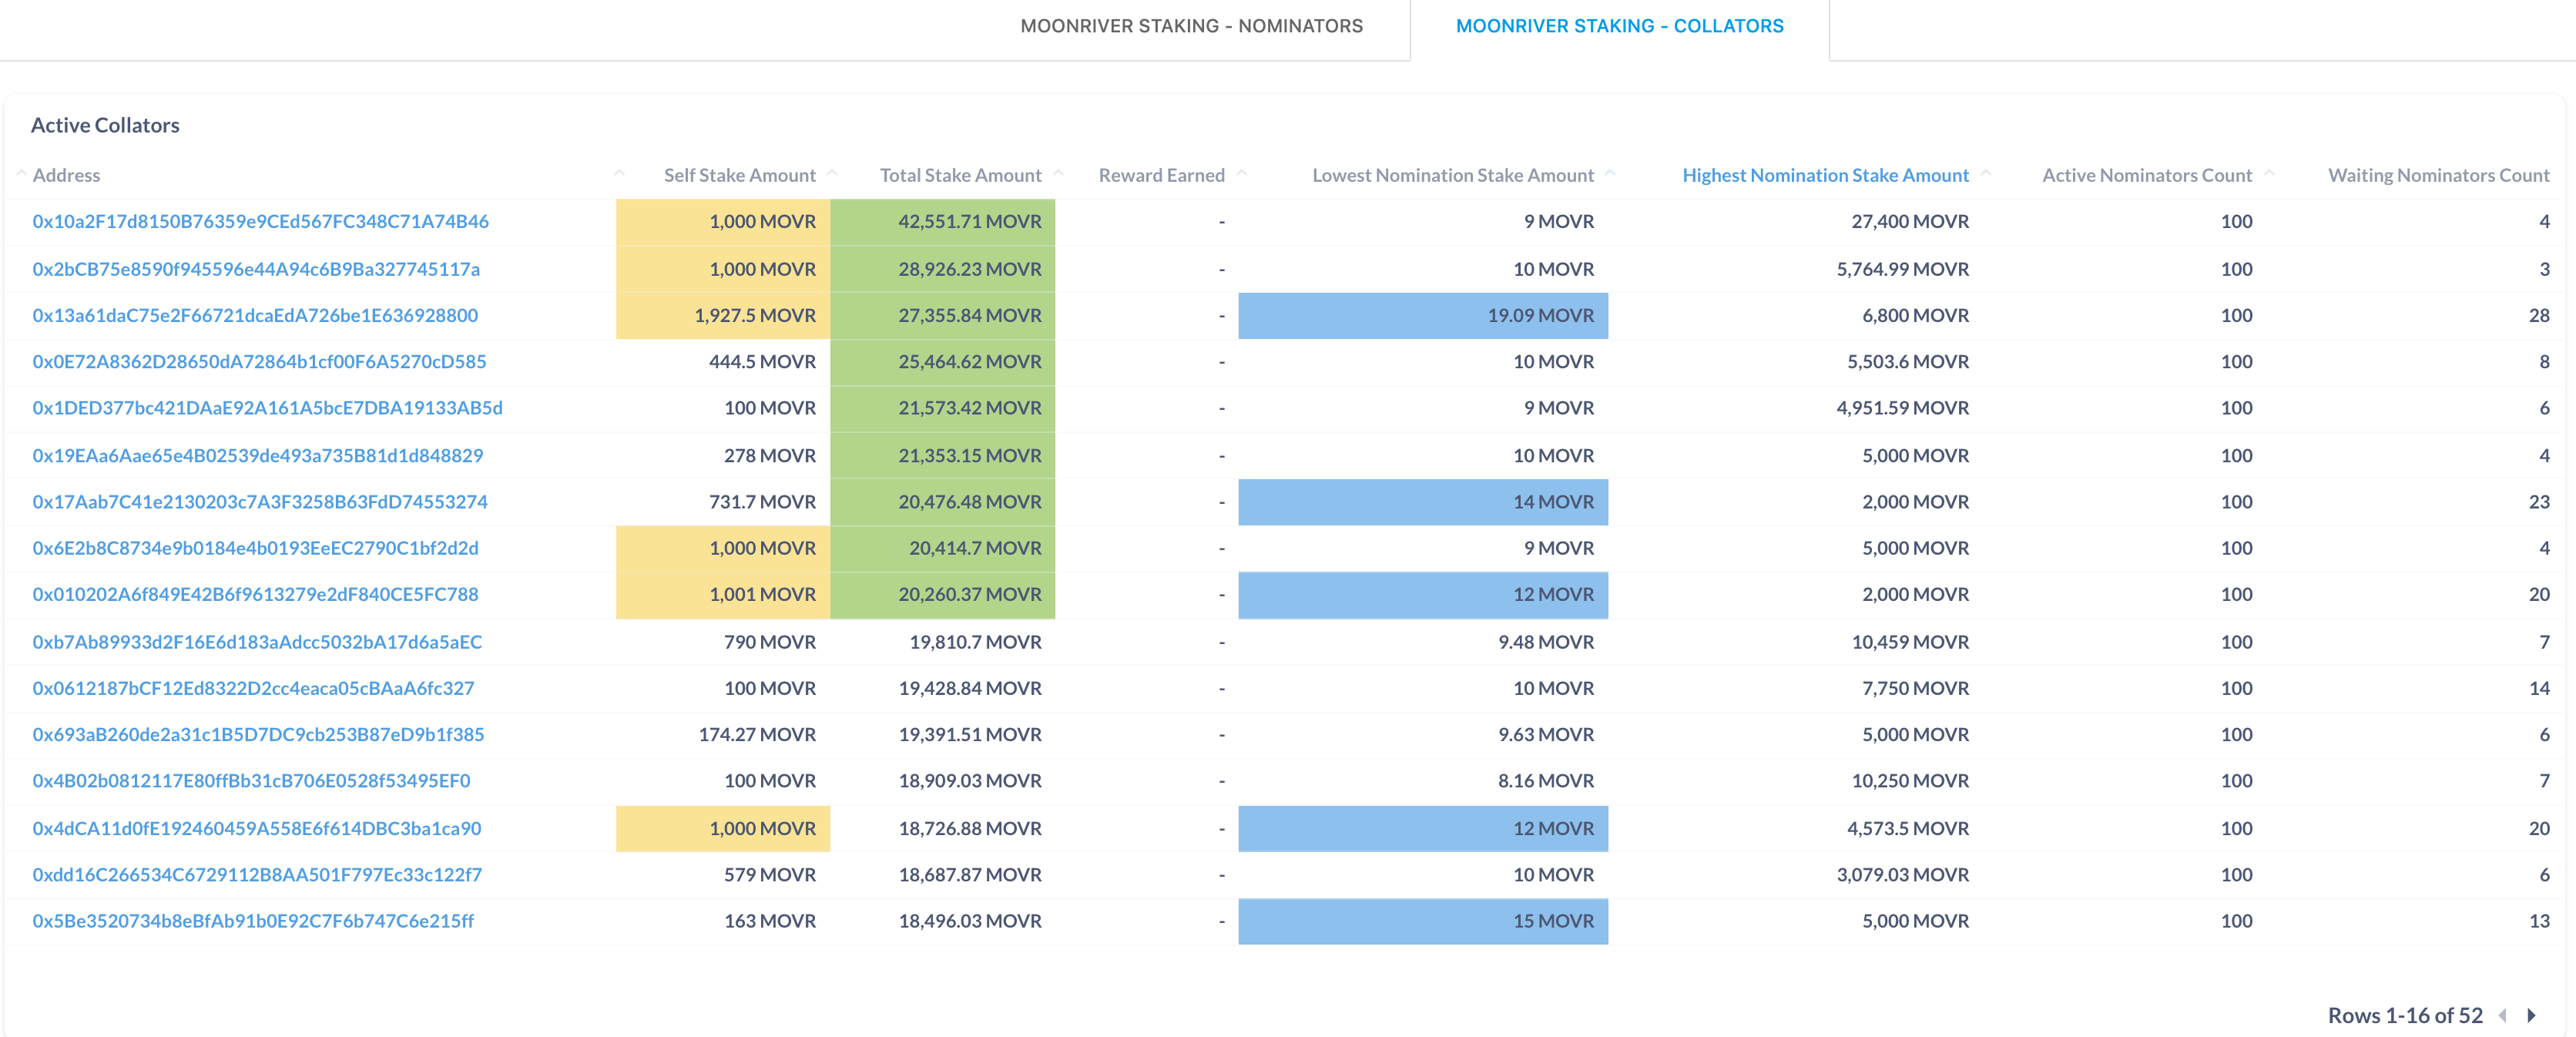The width and height of the screenshot is (2576, 1037).
Task: Open the collator link starting 0x4dCA11d0fE
Action: point(256,828)
